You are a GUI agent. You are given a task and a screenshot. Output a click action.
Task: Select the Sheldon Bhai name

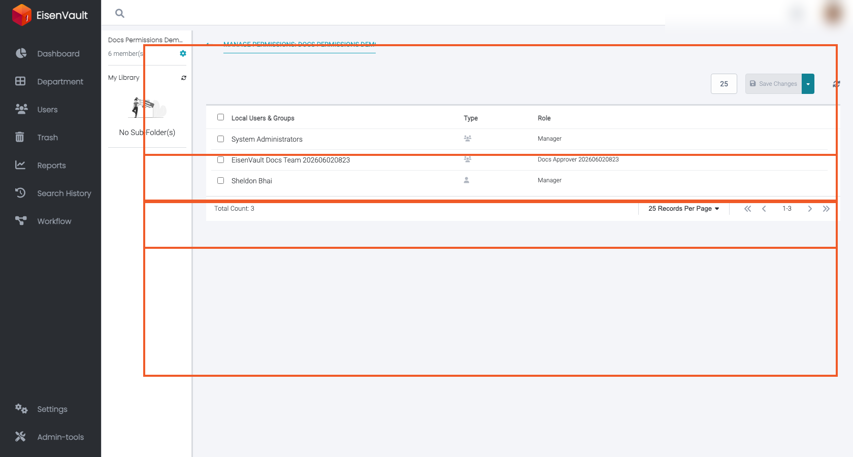coord(251,181)
